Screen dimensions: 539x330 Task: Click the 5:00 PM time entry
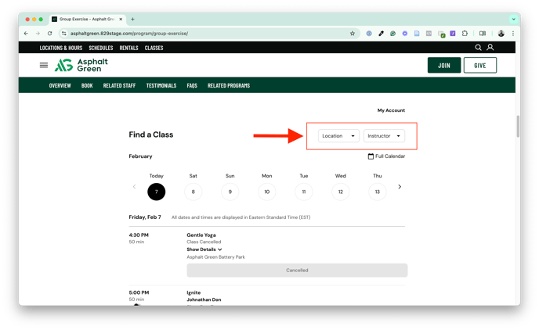(x=139, y=292)
